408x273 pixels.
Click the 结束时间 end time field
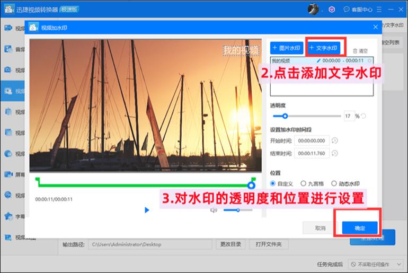click(x=312, y=153)
